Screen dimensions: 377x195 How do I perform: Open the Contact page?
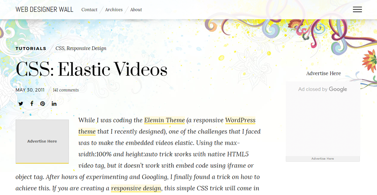(x=89, y=10)
